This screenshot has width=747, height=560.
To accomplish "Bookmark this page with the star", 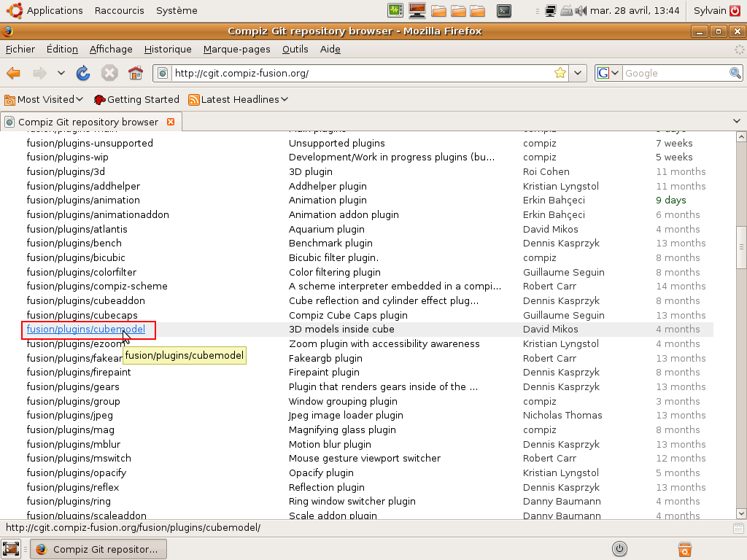I will [x=560, y=73].
